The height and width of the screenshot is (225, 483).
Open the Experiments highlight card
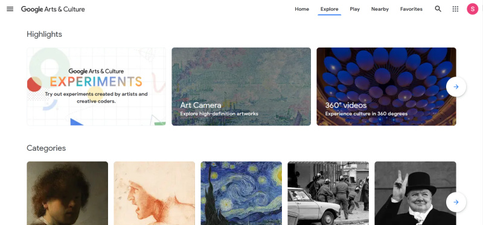point(96,86)
